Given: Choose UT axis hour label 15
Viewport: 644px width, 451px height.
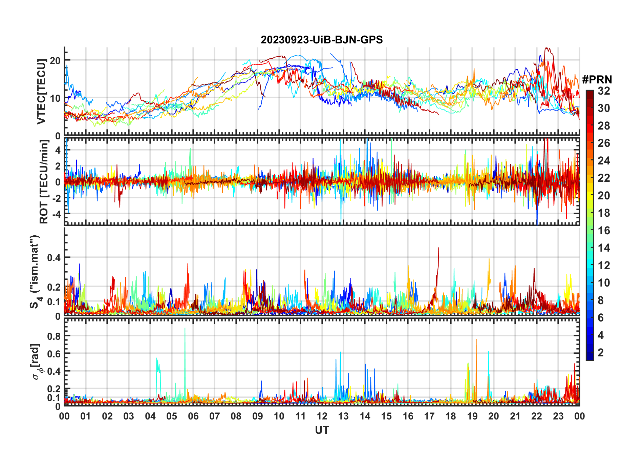Looking at the screenshot, I should (x=386, y=416).
